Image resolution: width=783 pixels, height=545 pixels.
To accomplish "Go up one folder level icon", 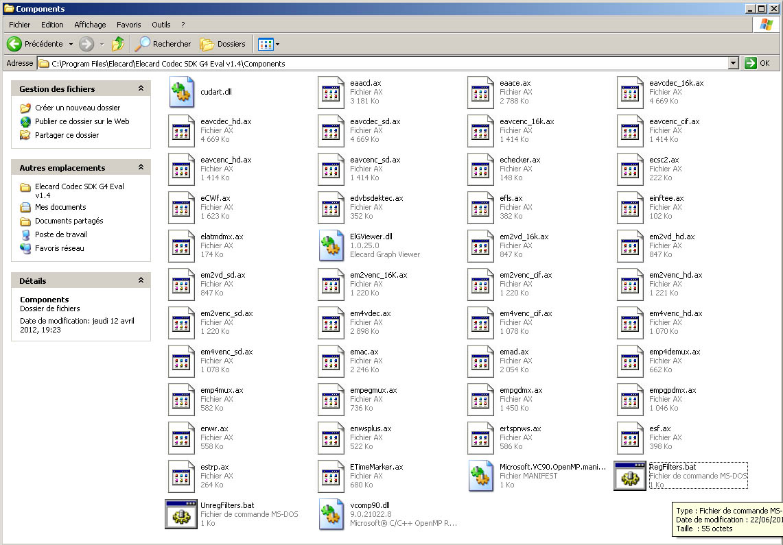I will (x=118, y=44).
